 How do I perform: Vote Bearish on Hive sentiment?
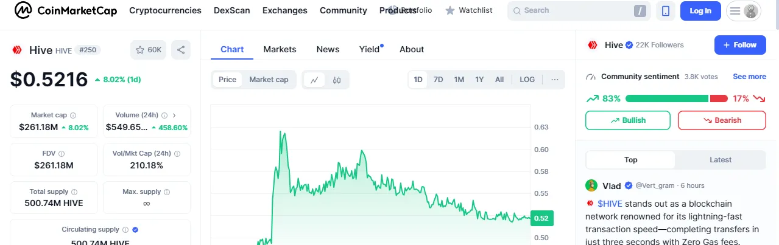coord(722,120)
